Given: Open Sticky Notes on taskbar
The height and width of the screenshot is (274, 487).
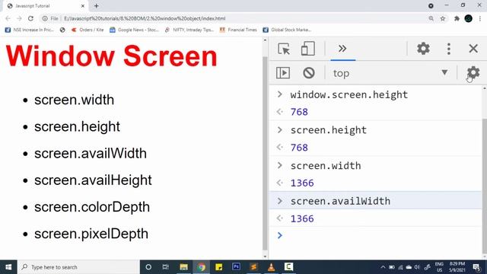Looking at the screenshot, I should click(x=218, y=267).
